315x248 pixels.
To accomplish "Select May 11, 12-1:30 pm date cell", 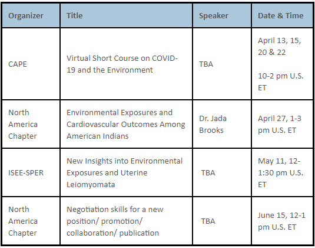I will 281,172.
